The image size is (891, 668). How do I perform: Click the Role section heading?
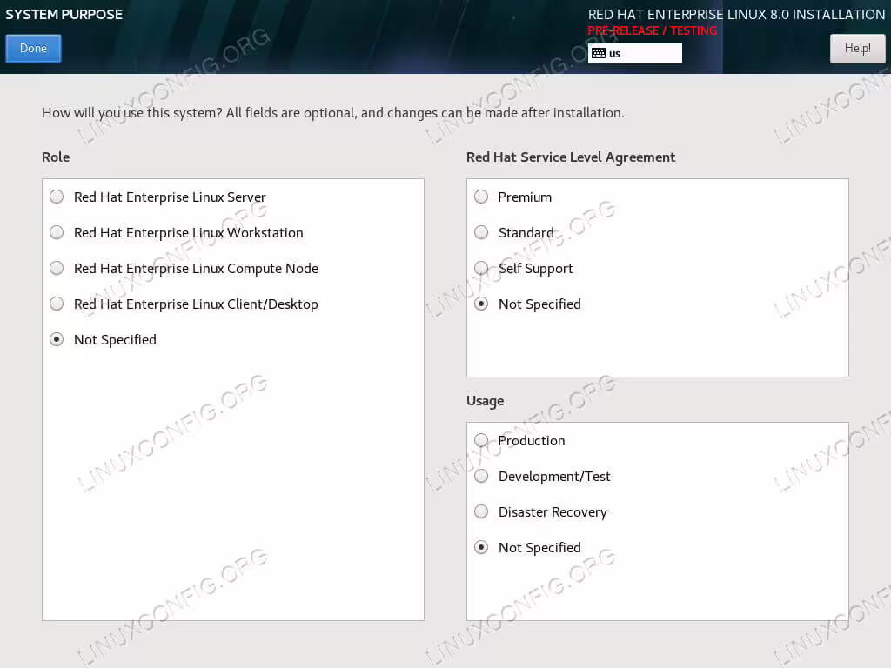56,157
